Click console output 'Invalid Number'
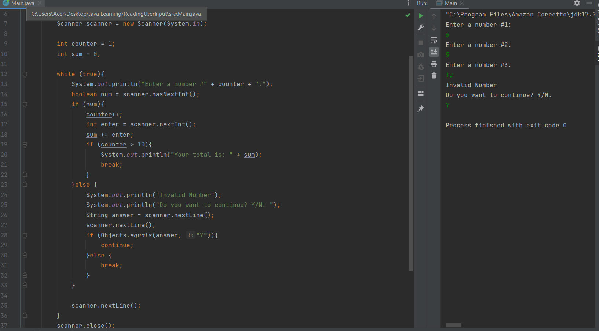This screenshot has width=599, height=331. [471, 85]
